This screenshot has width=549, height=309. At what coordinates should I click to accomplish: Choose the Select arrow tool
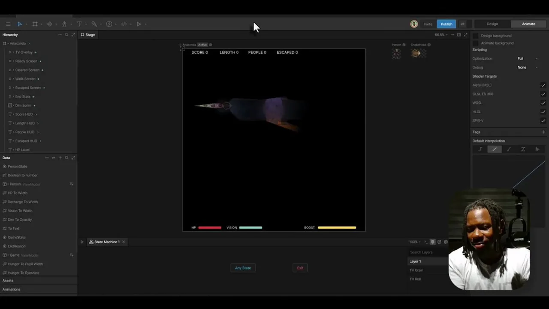[20, 24]
